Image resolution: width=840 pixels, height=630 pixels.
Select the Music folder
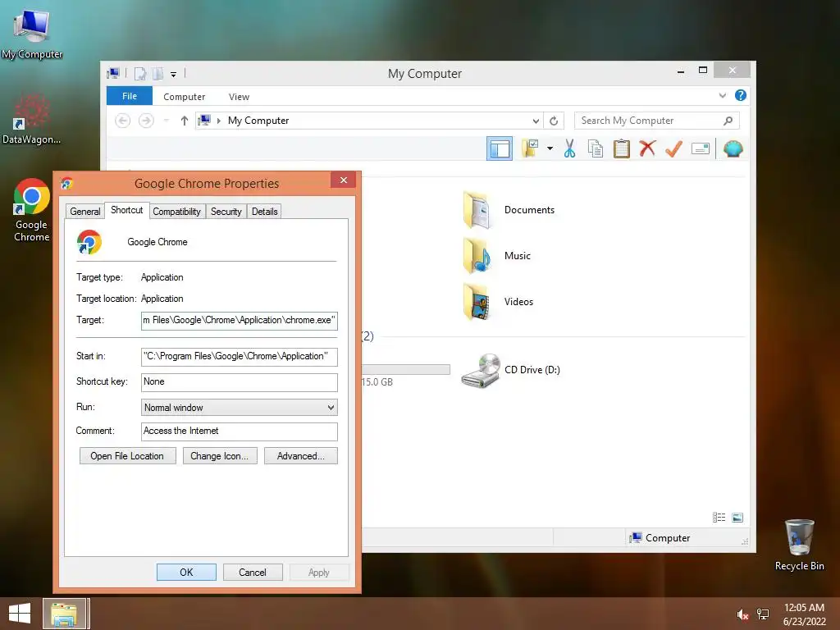click(x=496, y=256)
